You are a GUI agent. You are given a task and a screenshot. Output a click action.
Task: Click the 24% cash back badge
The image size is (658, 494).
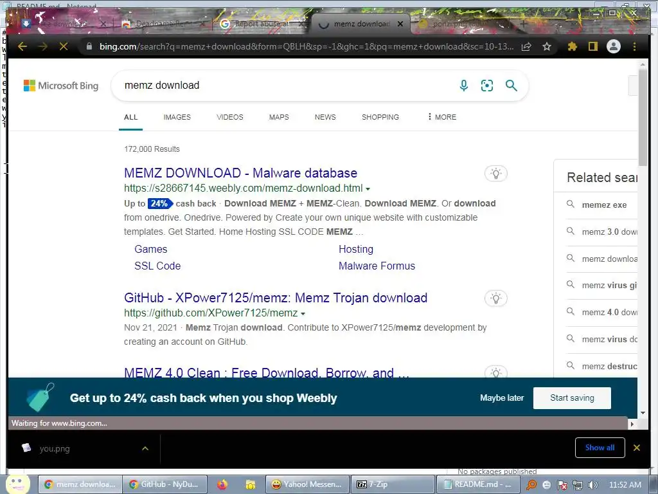[160, 204]
